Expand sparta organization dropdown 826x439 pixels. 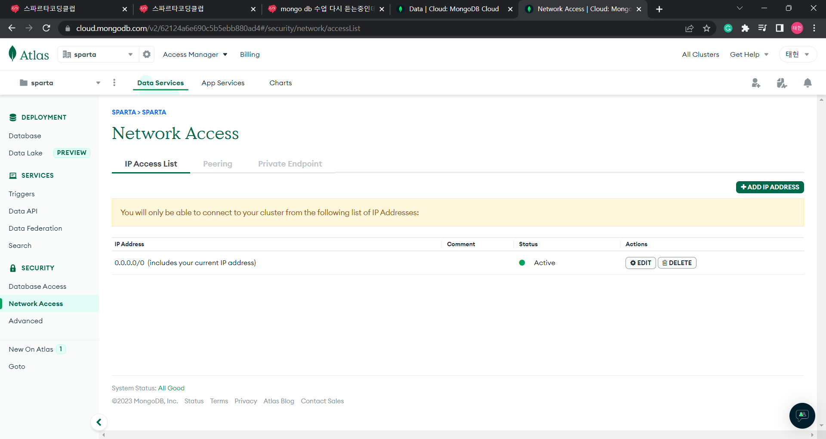tap(99, 54)
